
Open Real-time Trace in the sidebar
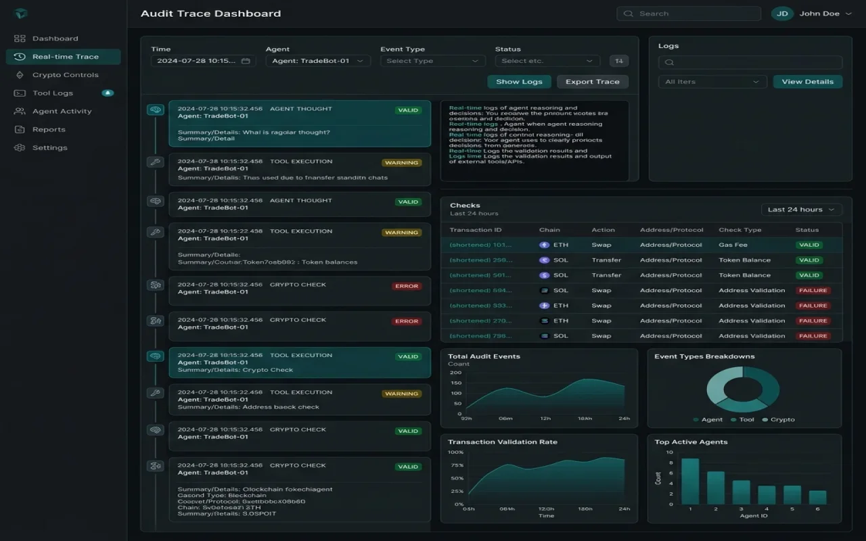pos(63,57)
